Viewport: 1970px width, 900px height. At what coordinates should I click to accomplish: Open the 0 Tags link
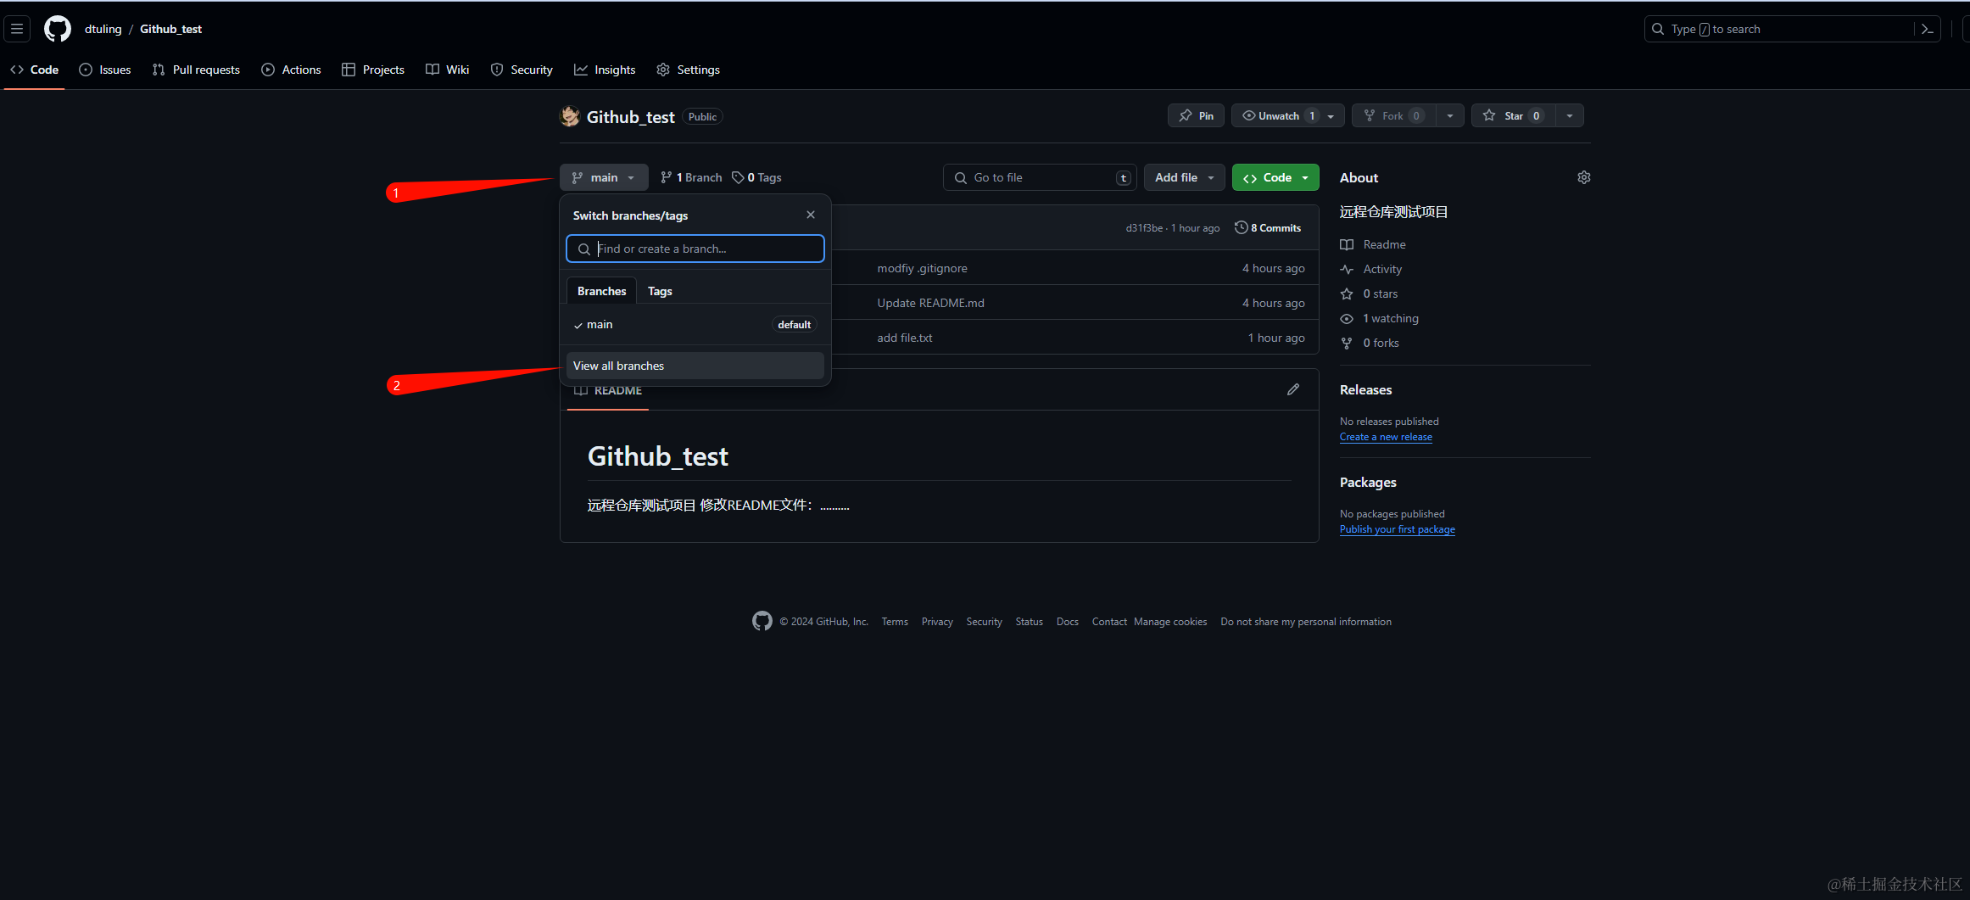point(756,177)
